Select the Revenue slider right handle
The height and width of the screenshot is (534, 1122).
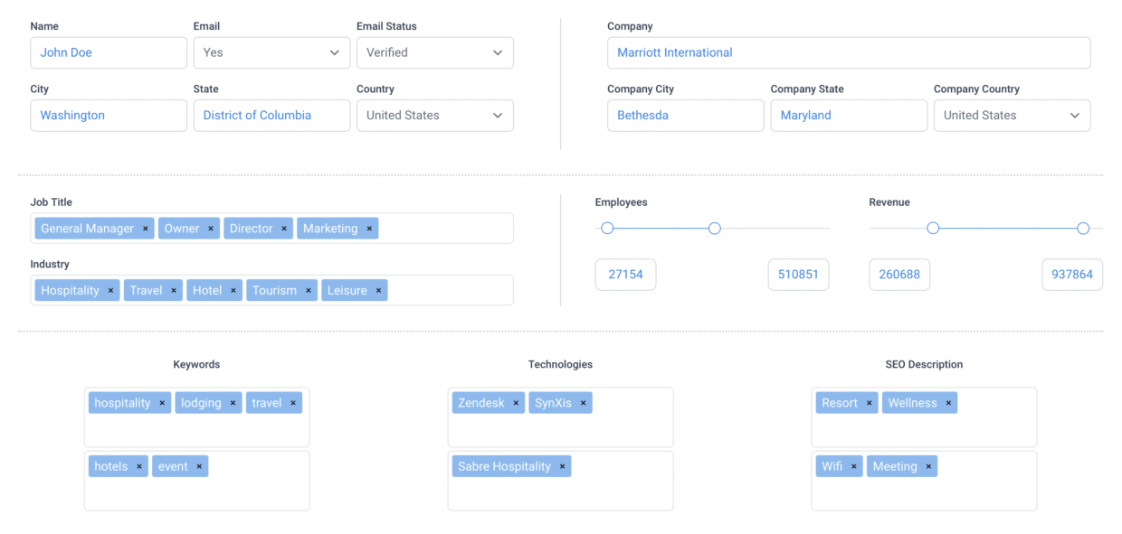coord(1082,229)
